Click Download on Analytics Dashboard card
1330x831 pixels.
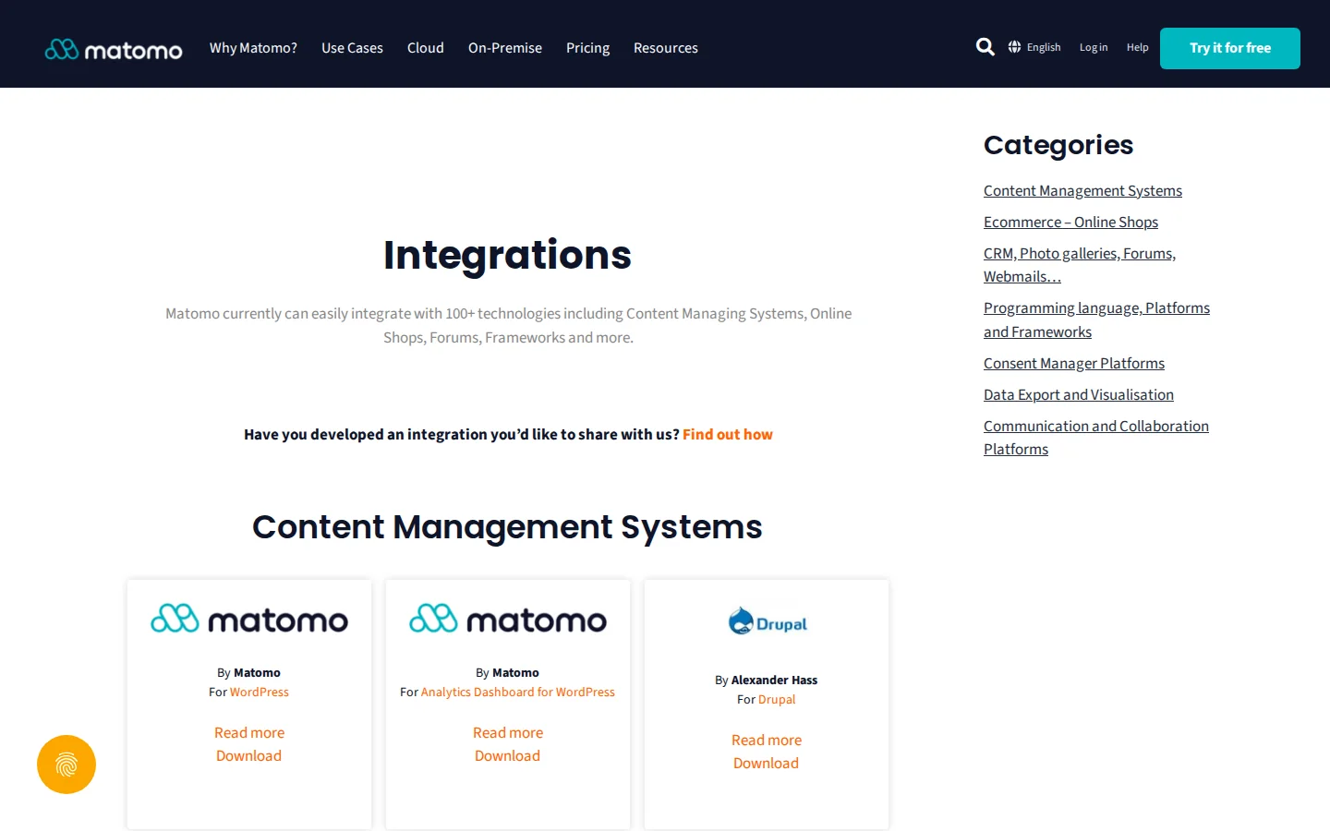(x=508, y=755)
